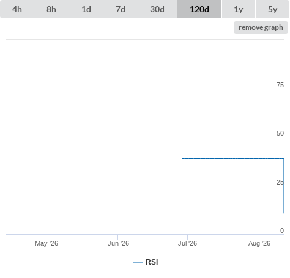The width and height of the screenshot is (290, 278).
Task: Change range to 1y
Action: [239, 9]
